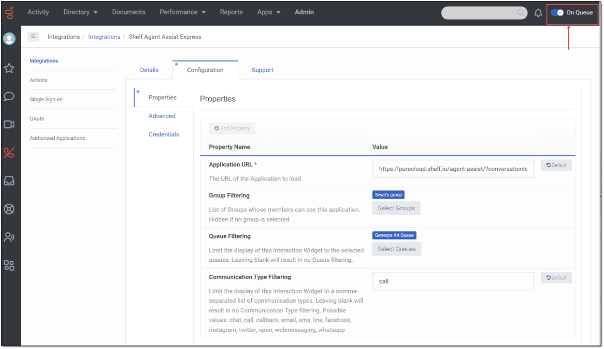This screenshot has height=349, width=604.
Task: Click the Application URL input field
Action: (453, 169)
